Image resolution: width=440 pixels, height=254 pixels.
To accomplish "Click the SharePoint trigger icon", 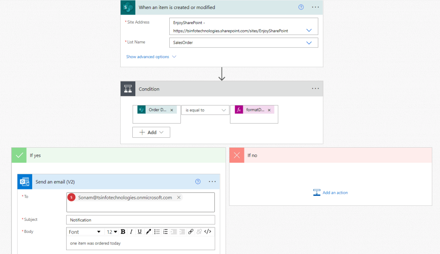I will 128,7.
